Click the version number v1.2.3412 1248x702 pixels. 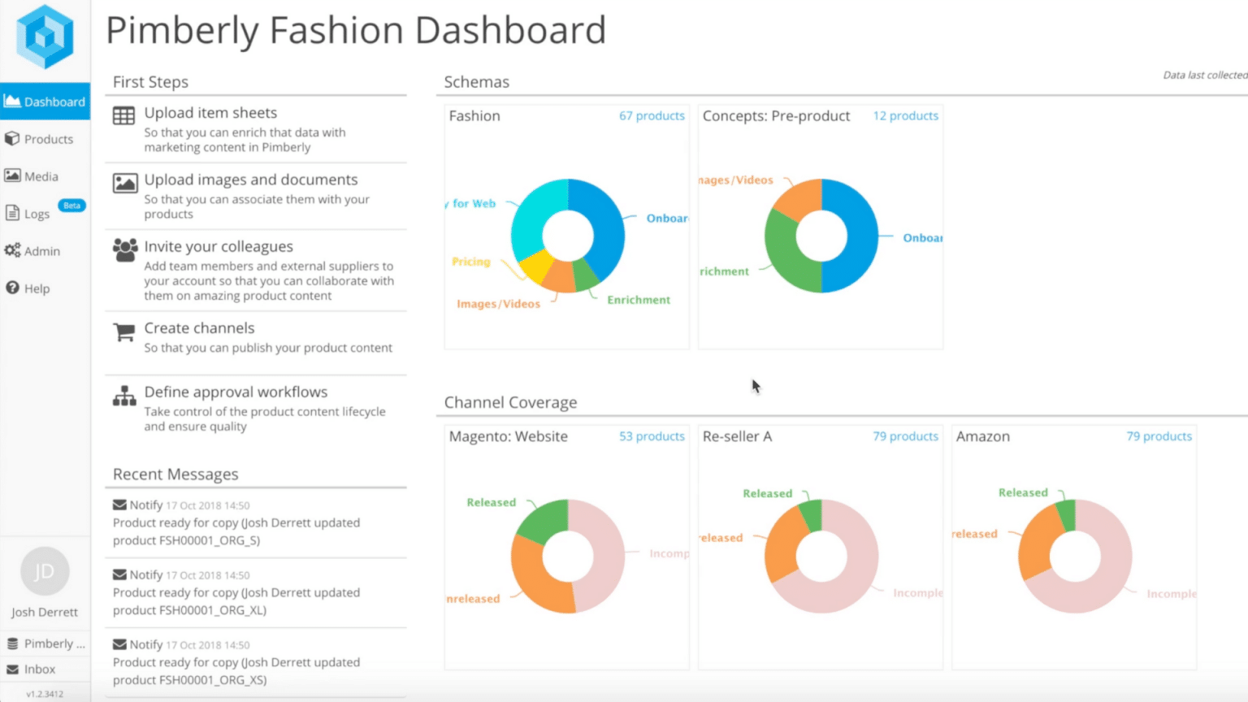pos(45,694)
